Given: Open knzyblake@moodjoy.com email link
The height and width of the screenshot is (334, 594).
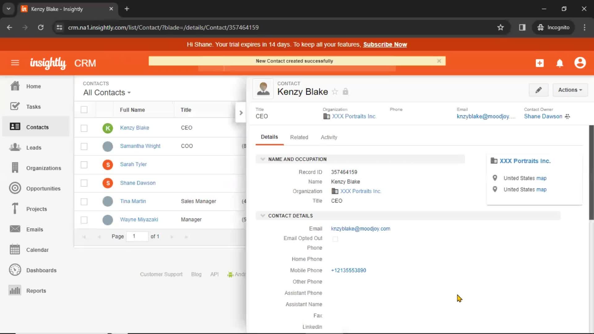Looking at the screenshot, I should tap(360, 228).
